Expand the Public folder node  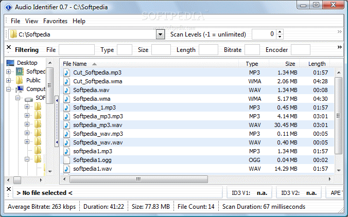[x=8, y=80]
